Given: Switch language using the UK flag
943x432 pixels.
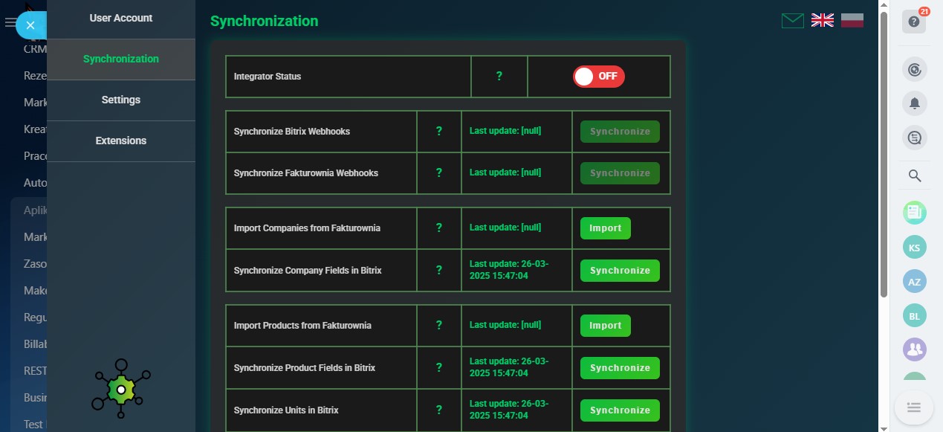Looking at the screenshot, I should coord(822,21).
